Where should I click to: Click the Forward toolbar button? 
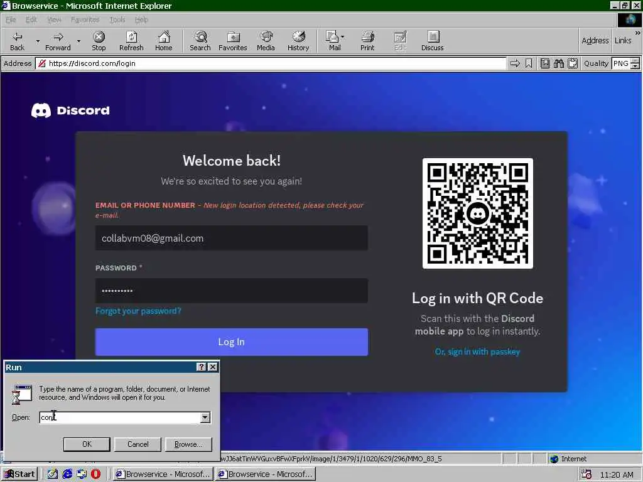coord(58,41)
